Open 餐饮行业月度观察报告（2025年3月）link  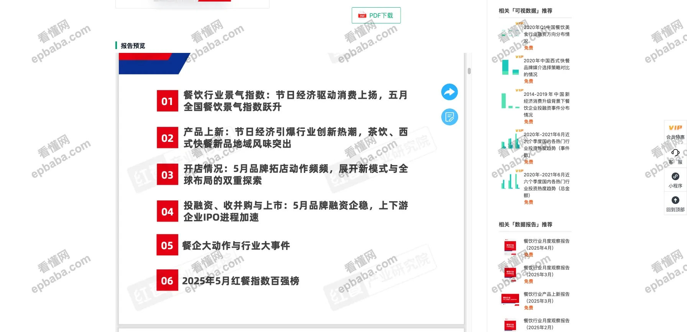click(x=547, y=271)
